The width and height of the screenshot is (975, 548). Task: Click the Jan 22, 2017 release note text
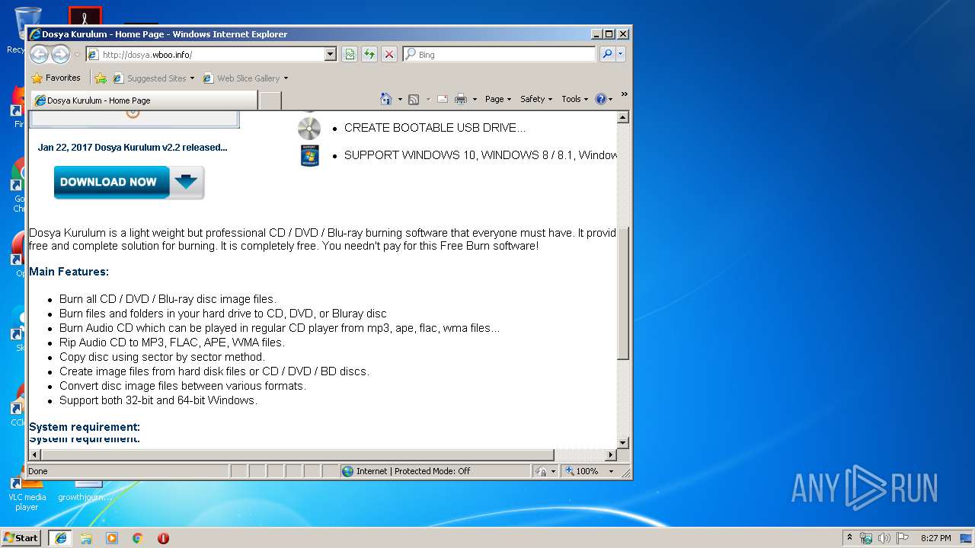pos(133,148)
